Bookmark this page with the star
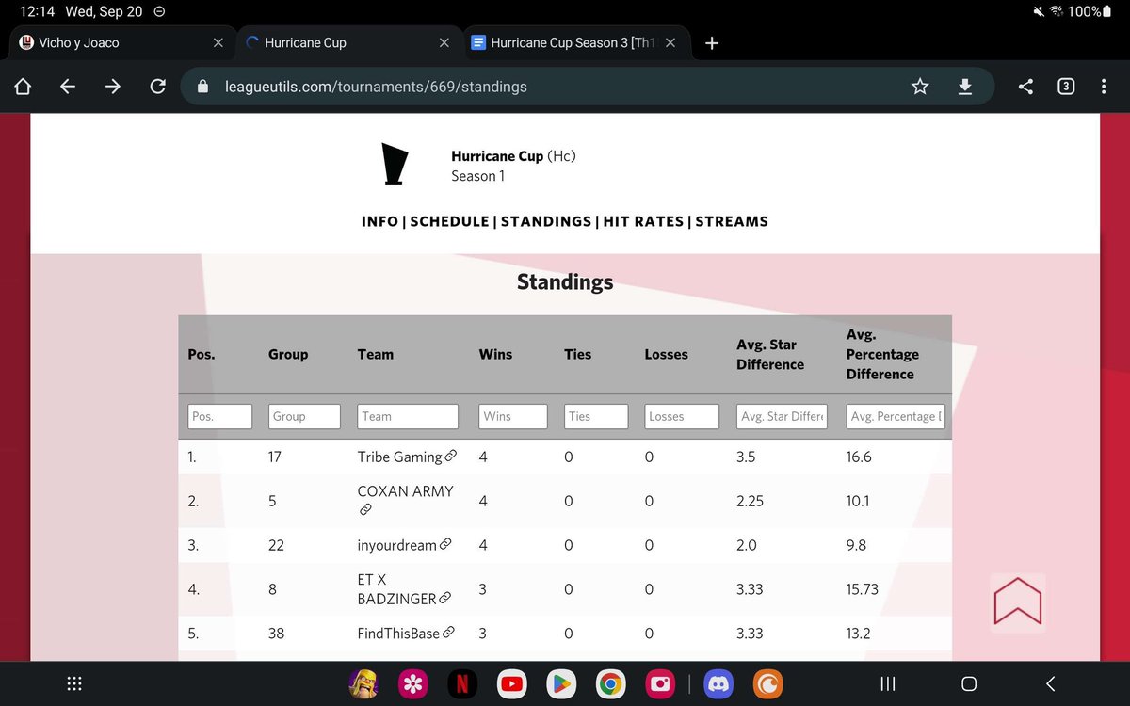 click(920, 87)
